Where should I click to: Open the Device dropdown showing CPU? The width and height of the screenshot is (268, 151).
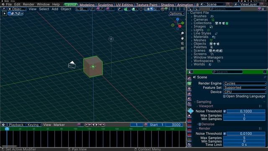(245, 92)
